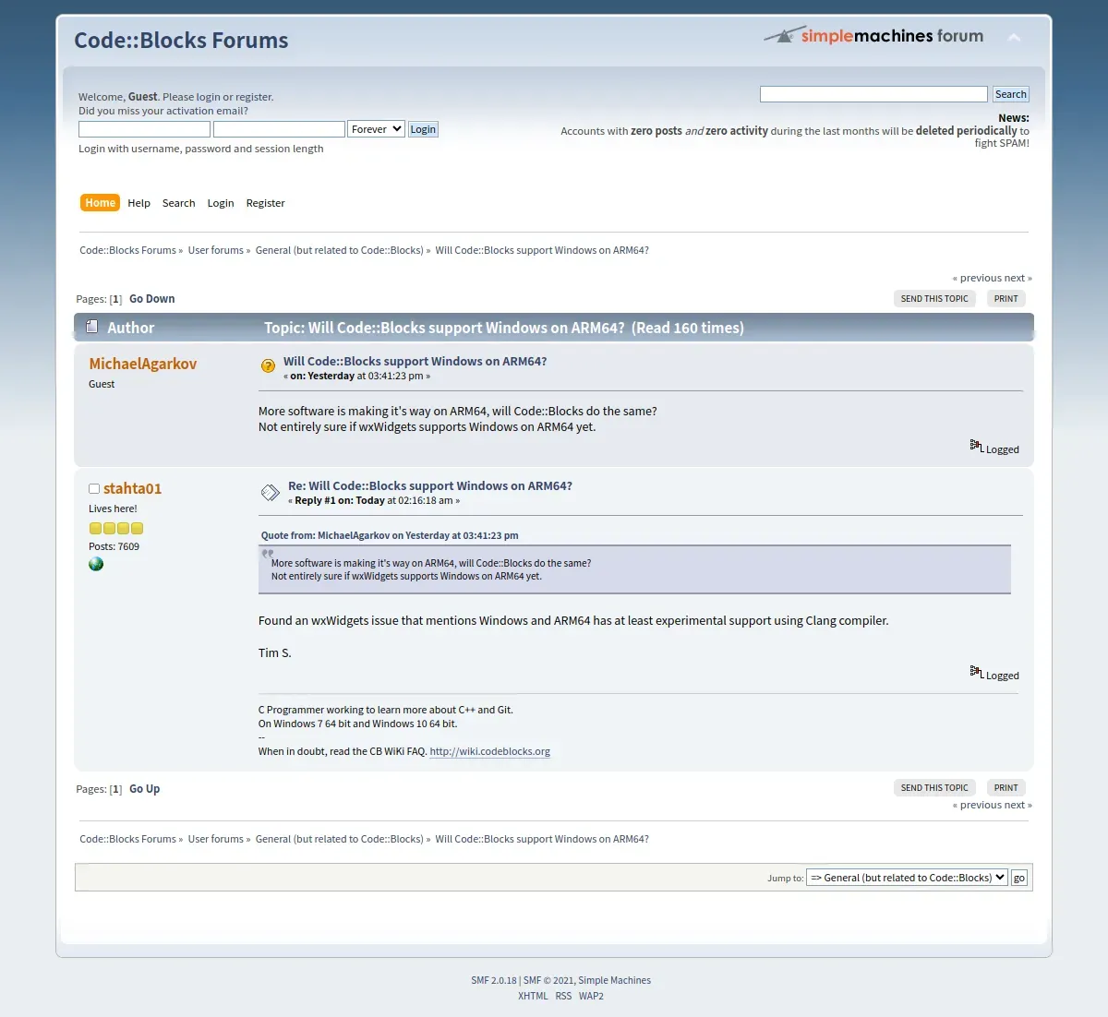Viewport: 1108px width, 1017px height.
Task: Click the 'Go Down' link
Action: 151,299
